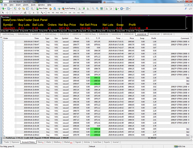Select the horizontal line tool
Image resolution: width=193 pixels, height=148 pixels.
(x=17, y=13)
